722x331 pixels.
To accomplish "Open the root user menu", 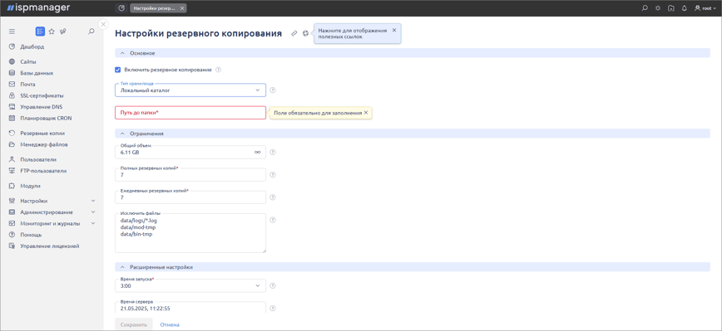I will pos(705,8).
